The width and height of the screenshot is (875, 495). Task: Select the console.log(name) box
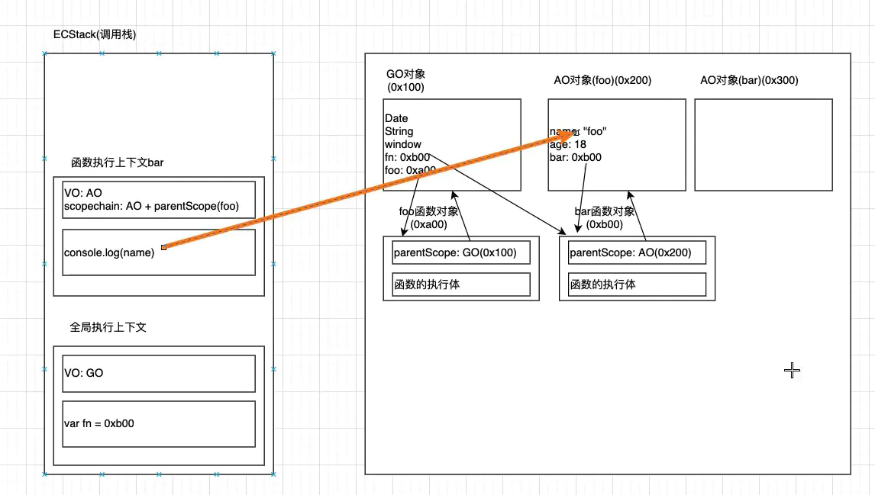[x=109, y=253]
